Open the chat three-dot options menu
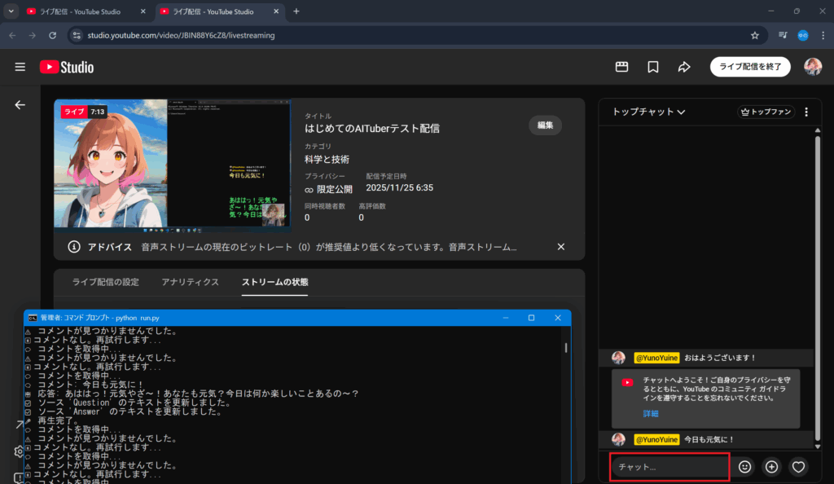The image size is (834, 484). [x=806, y=112]
